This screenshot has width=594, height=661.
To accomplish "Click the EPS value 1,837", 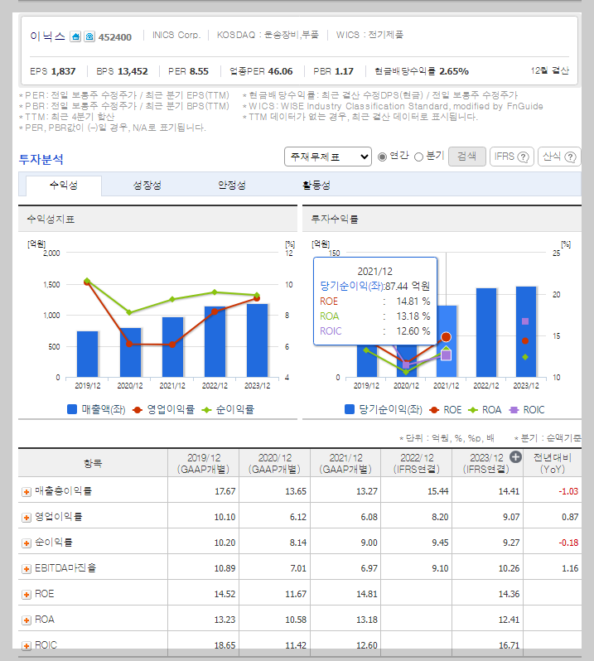I will click(x=63, y=71).
